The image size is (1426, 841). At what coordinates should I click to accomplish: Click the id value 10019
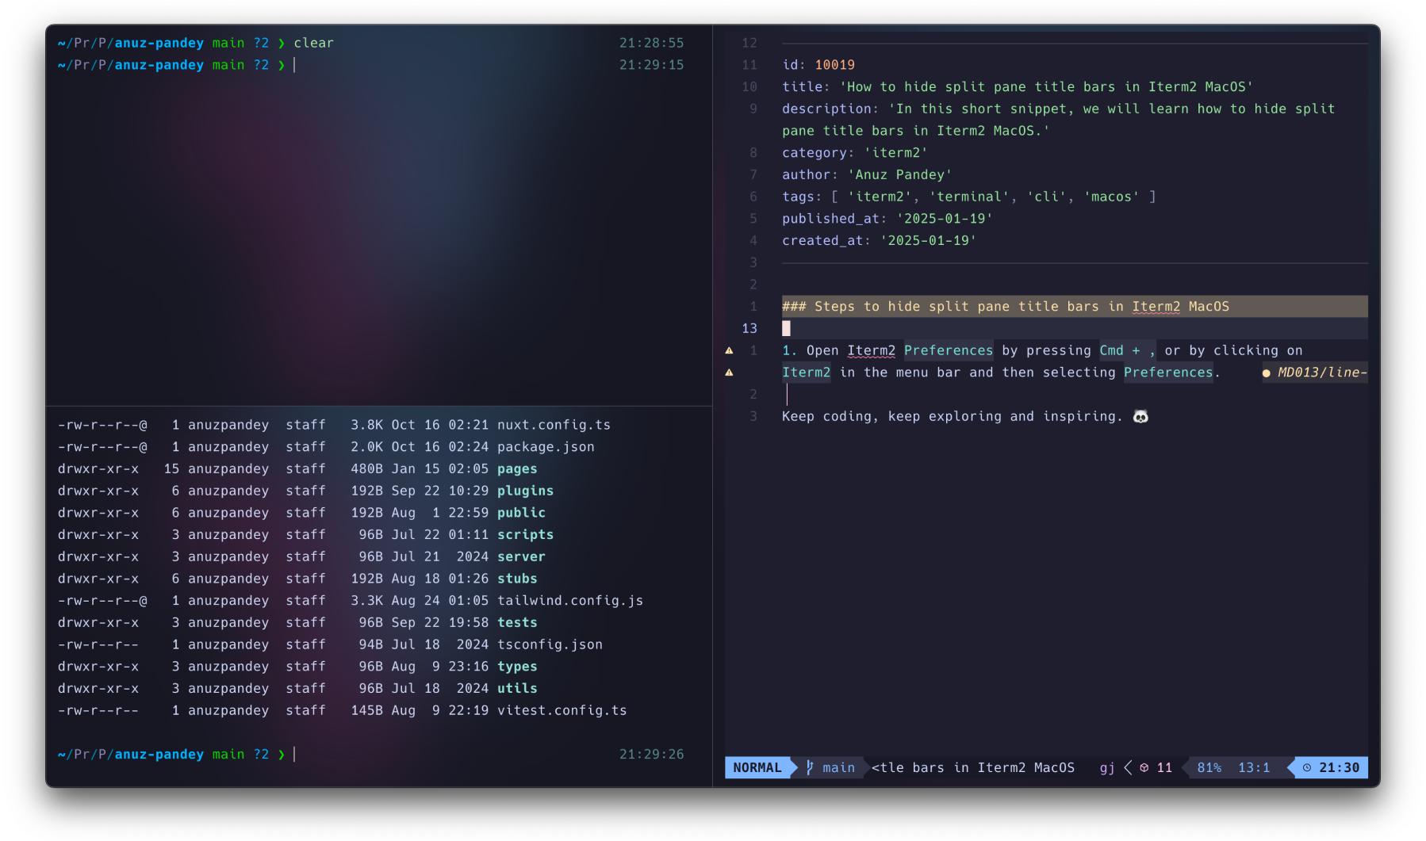(834, 65)
